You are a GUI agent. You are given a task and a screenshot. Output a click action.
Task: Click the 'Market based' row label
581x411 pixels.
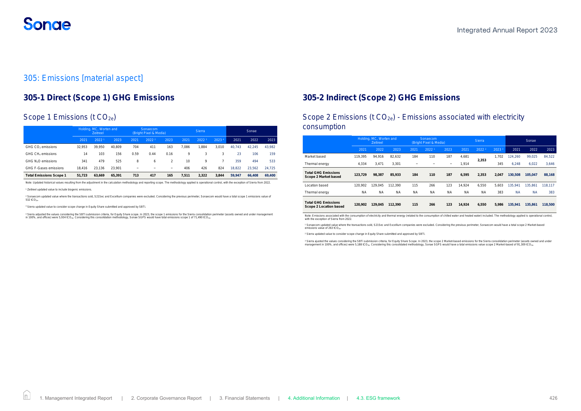pos(315,157)
